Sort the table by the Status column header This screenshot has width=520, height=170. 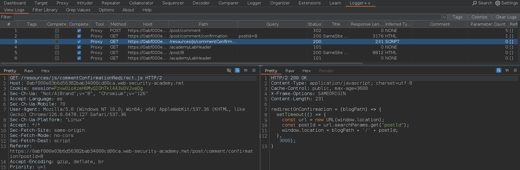point(314,24)
